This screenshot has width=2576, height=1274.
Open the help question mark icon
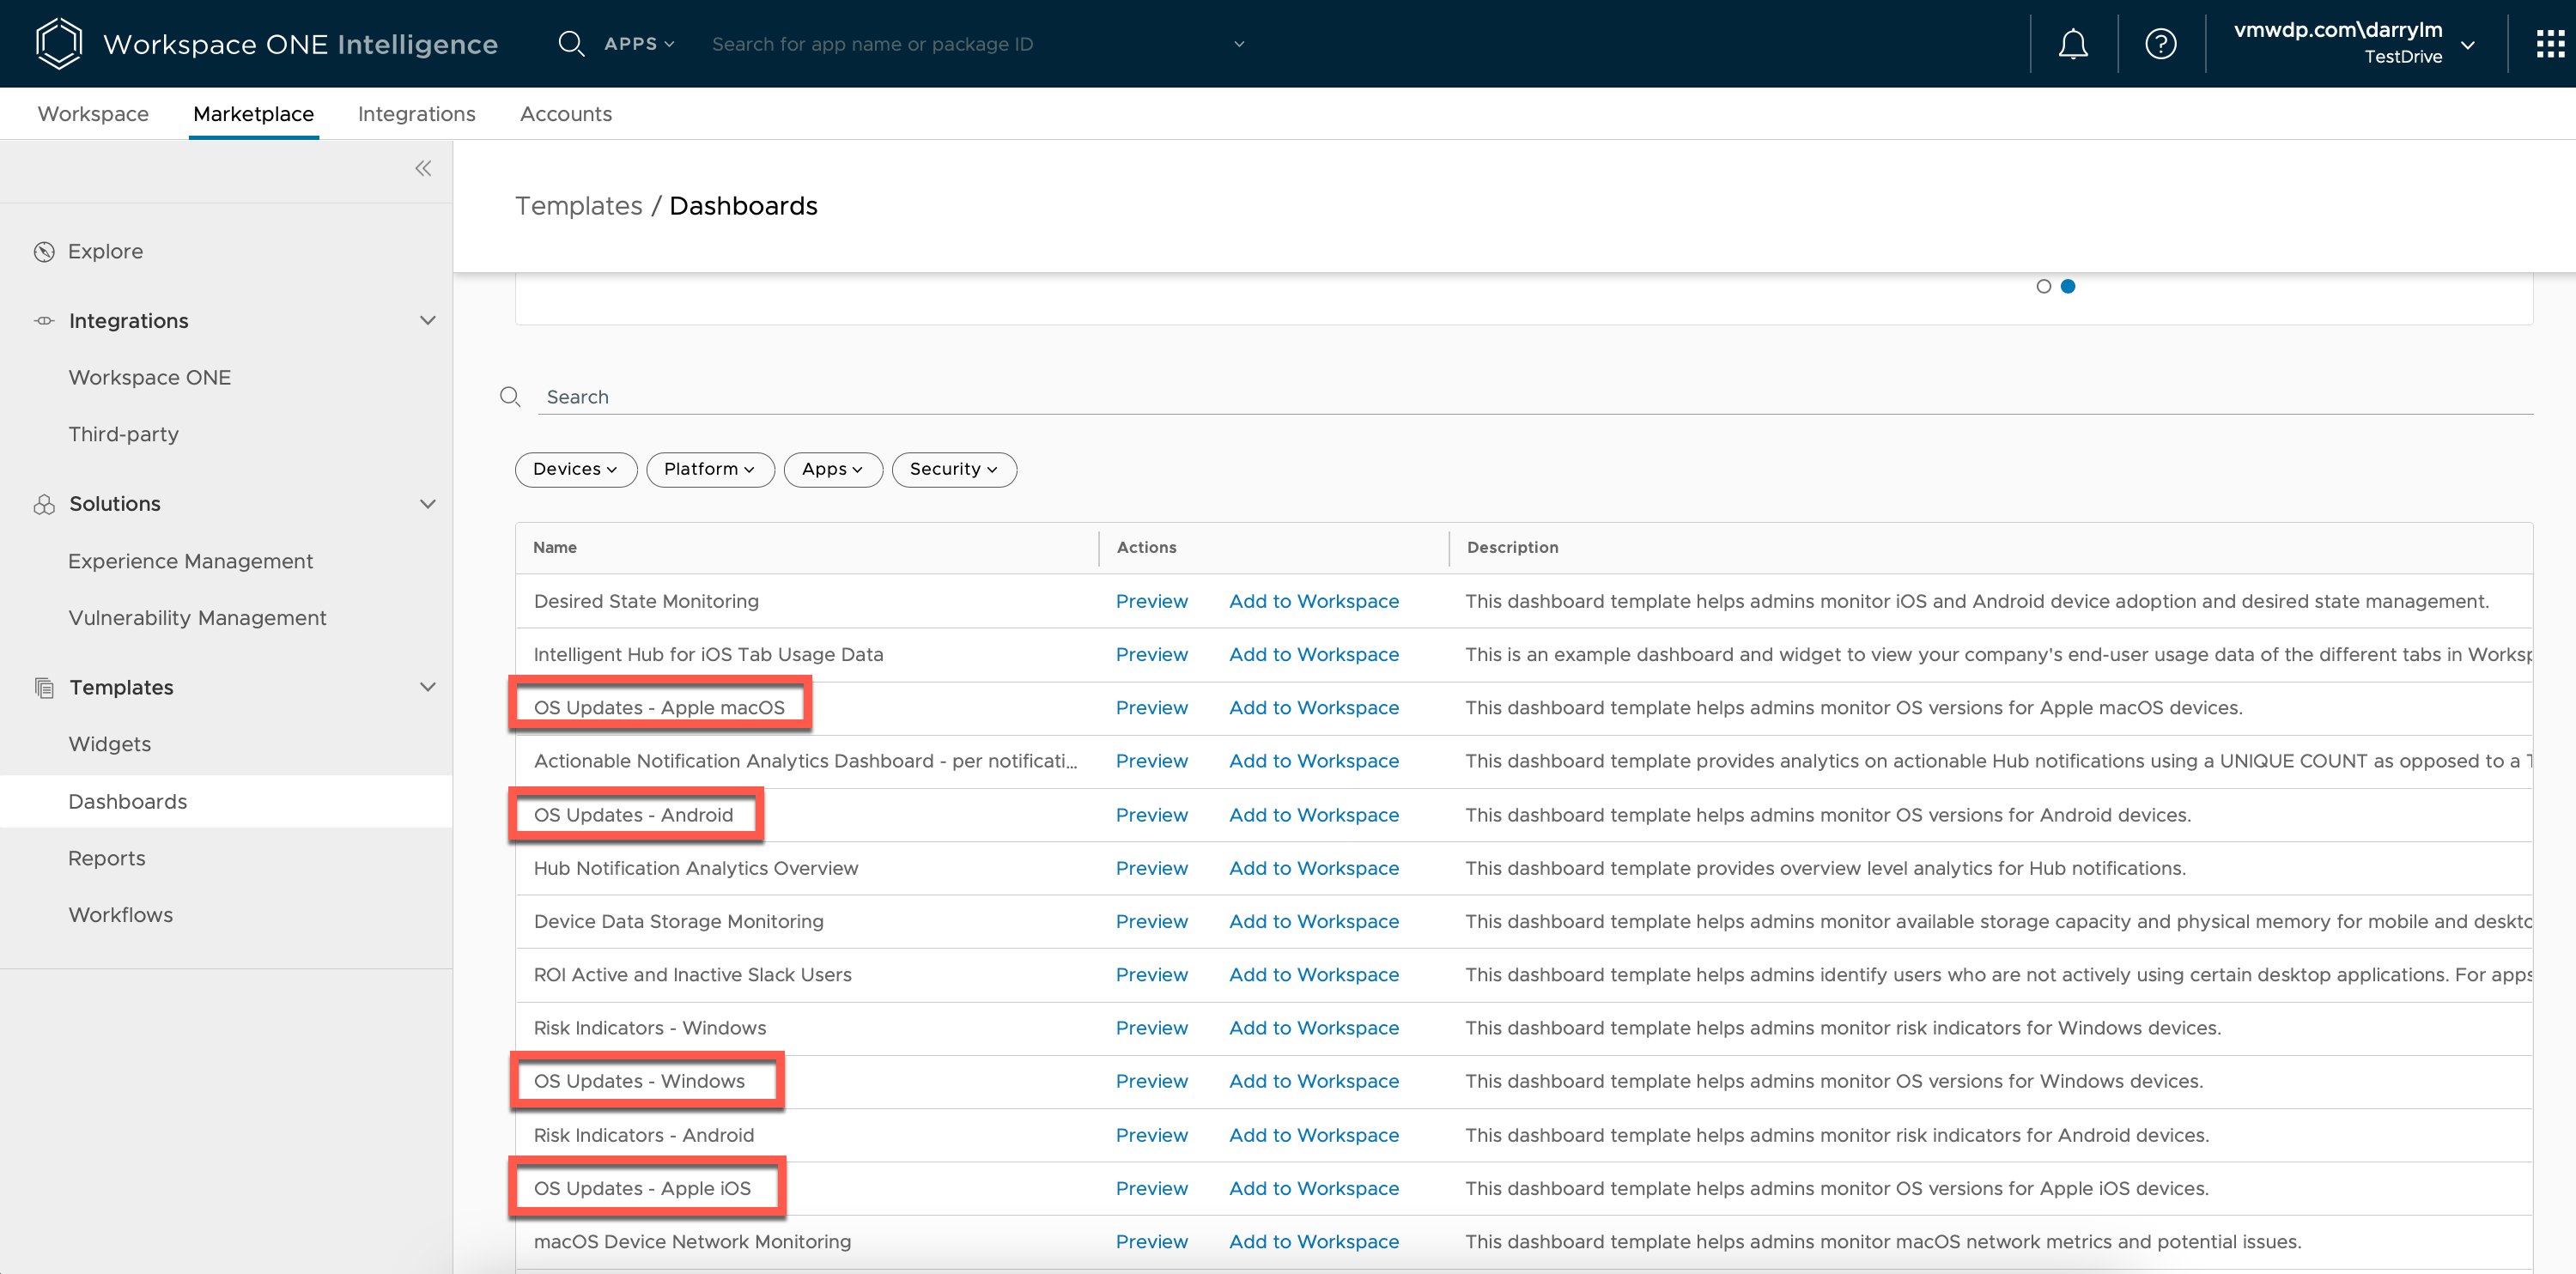pos(2160,44)
